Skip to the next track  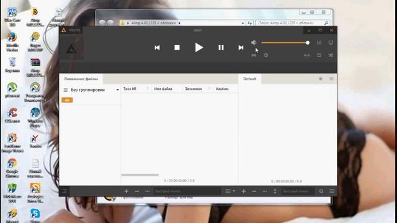point(241,48)
